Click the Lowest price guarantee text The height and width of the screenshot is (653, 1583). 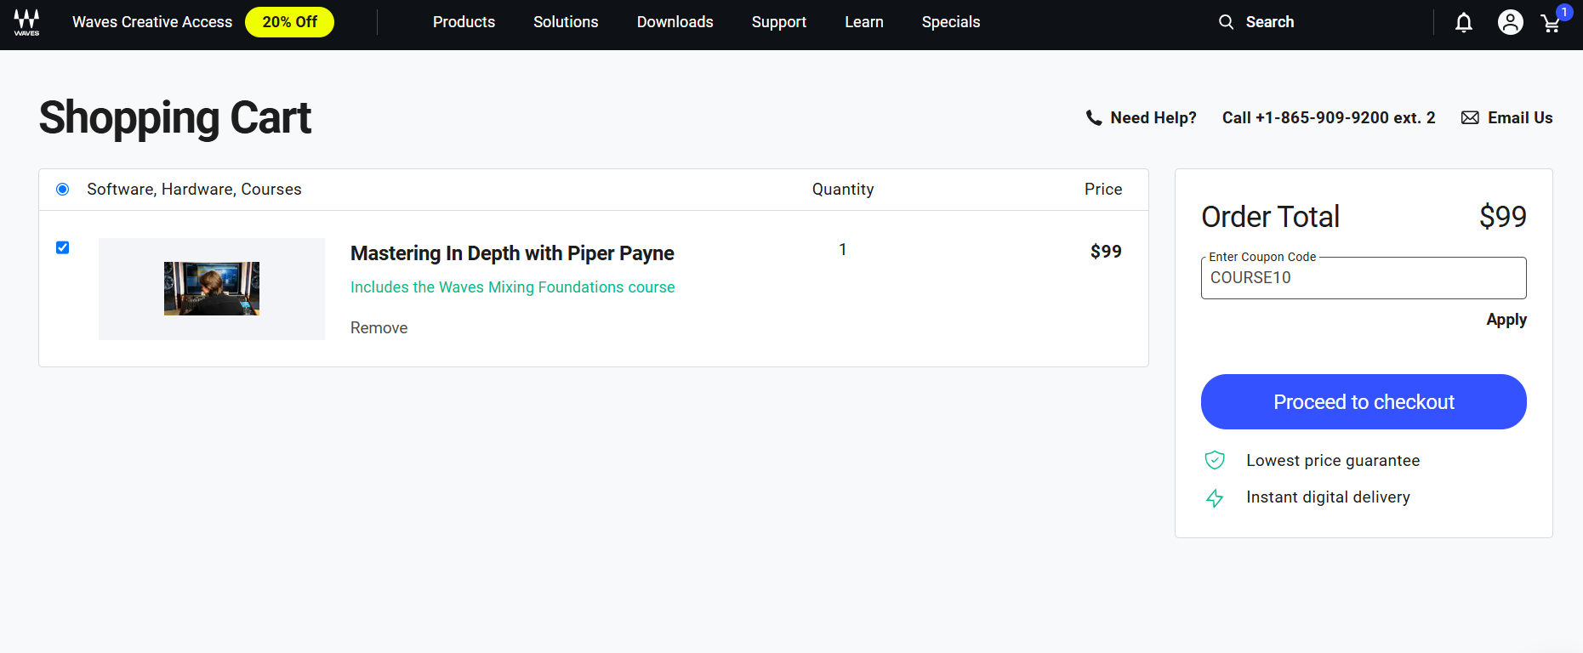1333,461
